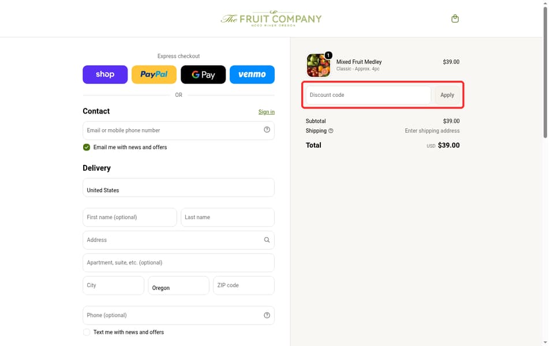Focus the ZIP code field
Viewport: 554px width, 346px height.
244,285
